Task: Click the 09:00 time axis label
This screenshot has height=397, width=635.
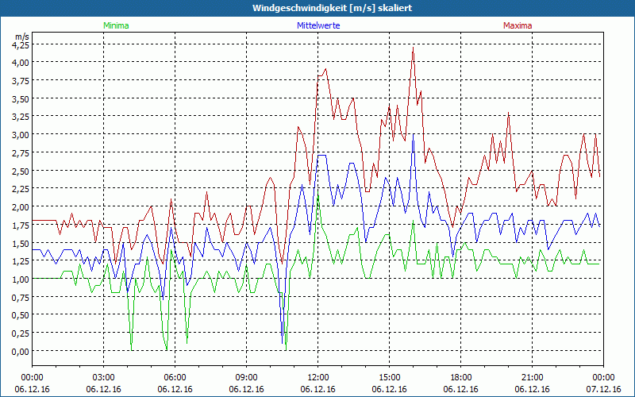Action: (x=246, y=378)
